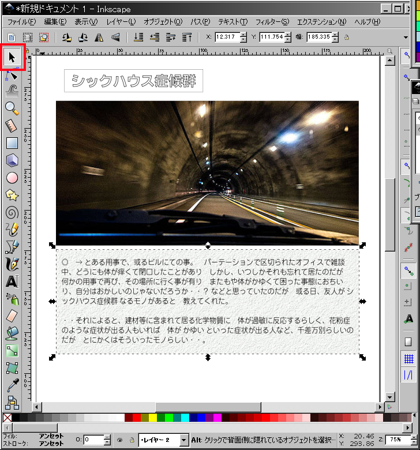Open the ヘルプ menu
Viewport: 420px width, 450px height.
(x=367, y=22)
